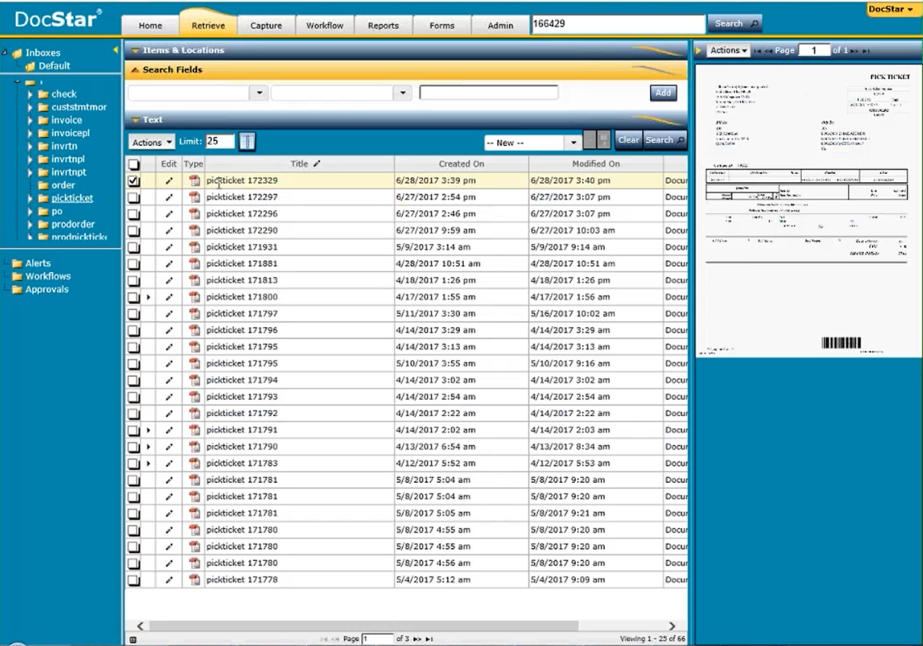Open the Workflow tab
The height and width of the screenshot is (646, 923).
(x=325, y=26)
